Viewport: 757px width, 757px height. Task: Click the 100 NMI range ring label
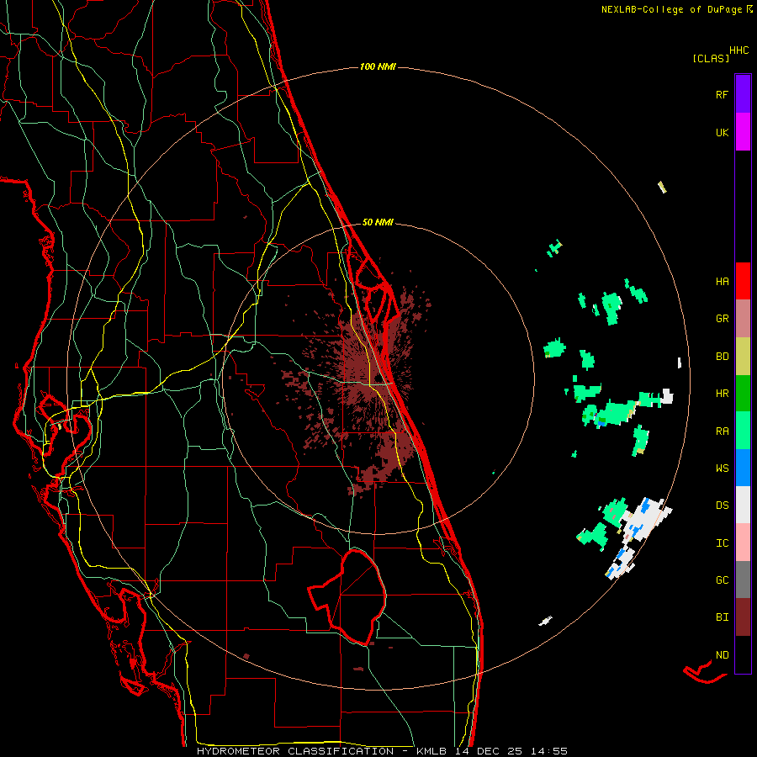pyautogui.click(x=378, y=66)
